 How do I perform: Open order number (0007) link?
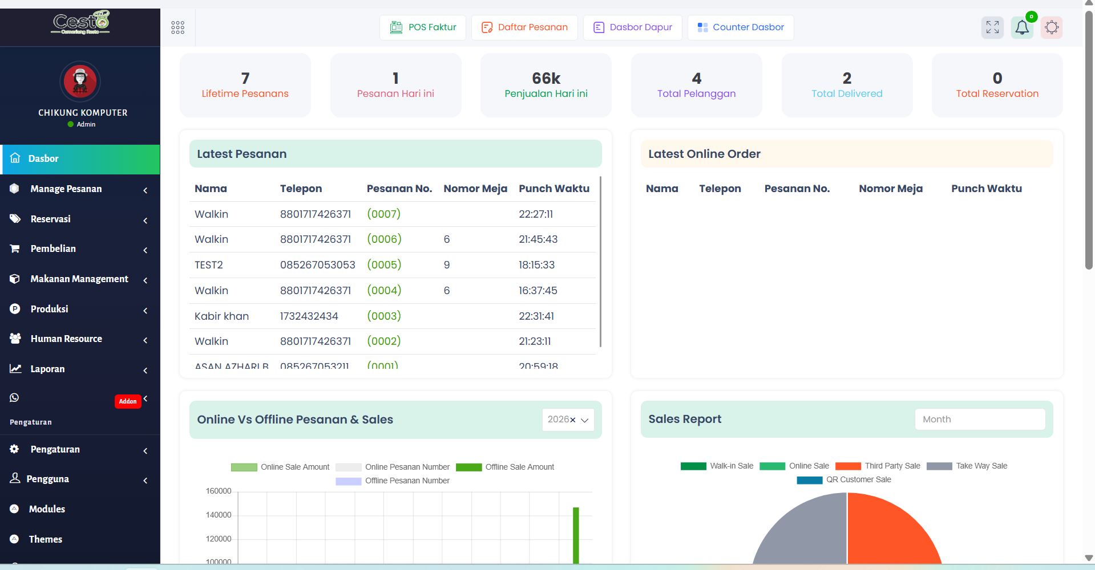[383, 214]
